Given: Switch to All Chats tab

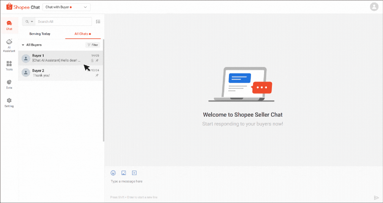Looking at the screenshot, I should coord(83,34).
